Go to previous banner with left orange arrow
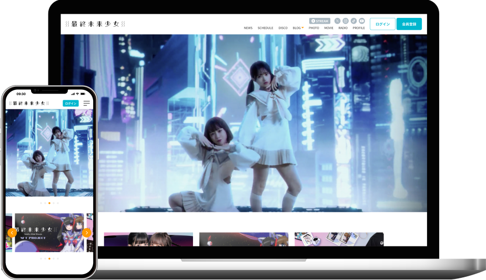 [12, 233]
